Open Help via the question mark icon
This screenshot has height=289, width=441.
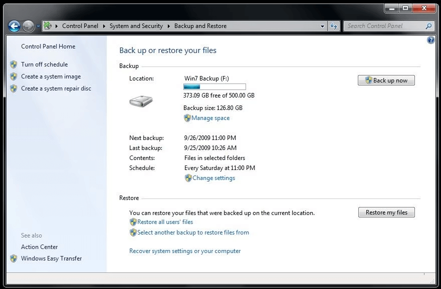click(x=431, y=40)
